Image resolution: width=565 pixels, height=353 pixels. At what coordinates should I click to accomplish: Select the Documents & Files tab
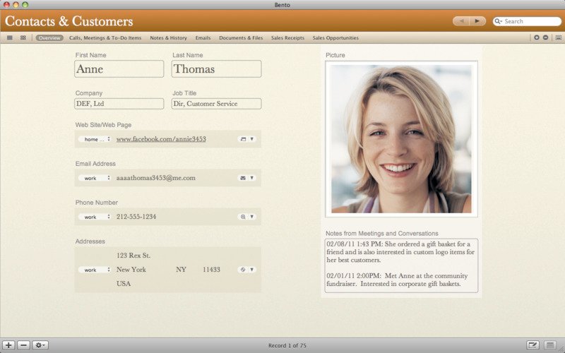pos(240,37)
